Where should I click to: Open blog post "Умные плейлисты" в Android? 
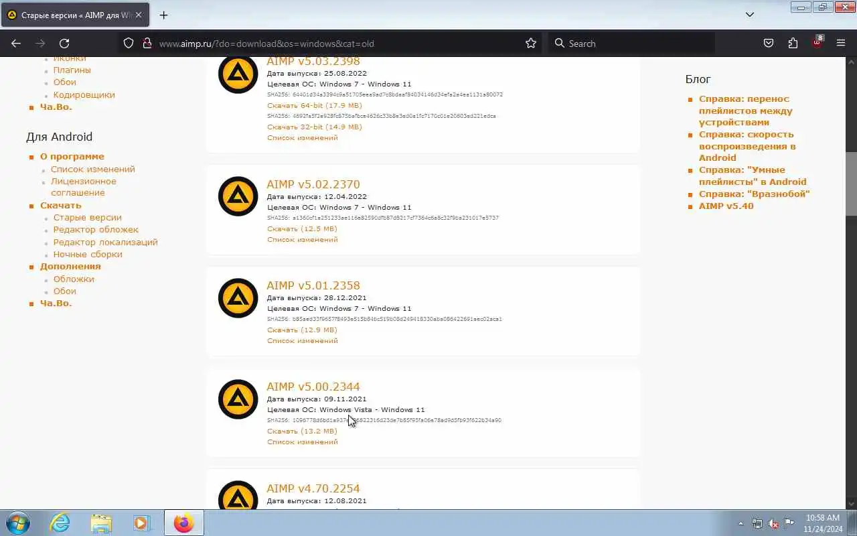coord(753,176)
